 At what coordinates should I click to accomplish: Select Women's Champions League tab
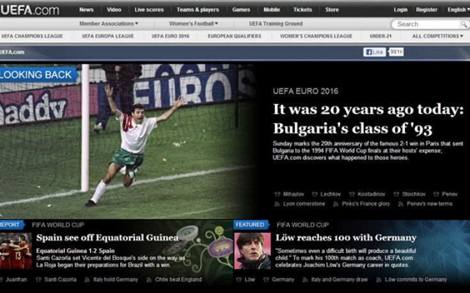pyautogui.click(x=316, y=36)
